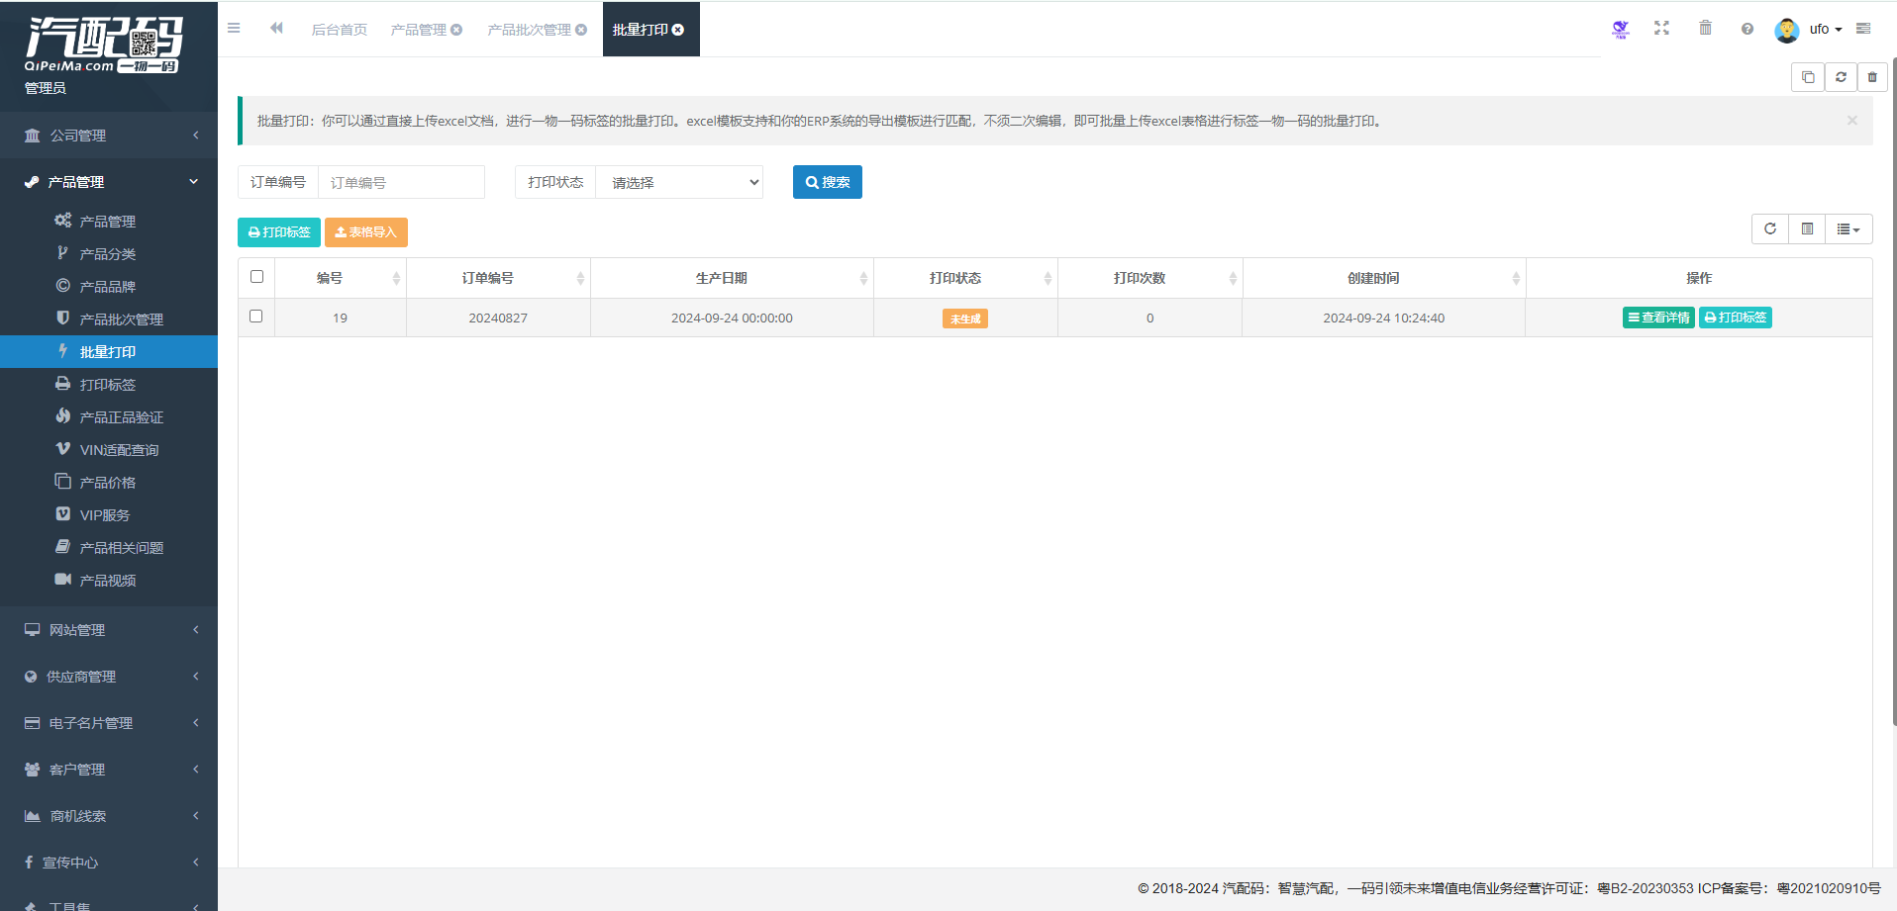1897x911 pixels.
Task: Click the refresh icon above table
Action: [x=1770, y=229]
